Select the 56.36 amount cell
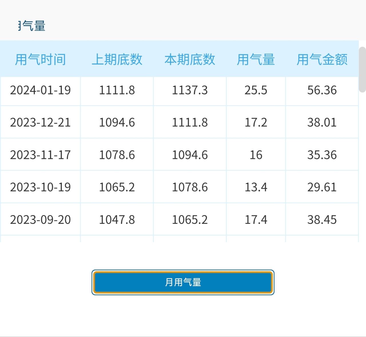366x337 pixels. [322, 91]
